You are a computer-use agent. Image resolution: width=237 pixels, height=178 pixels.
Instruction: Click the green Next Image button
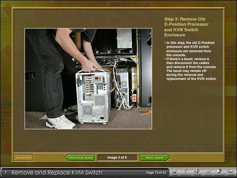(155, 157)
